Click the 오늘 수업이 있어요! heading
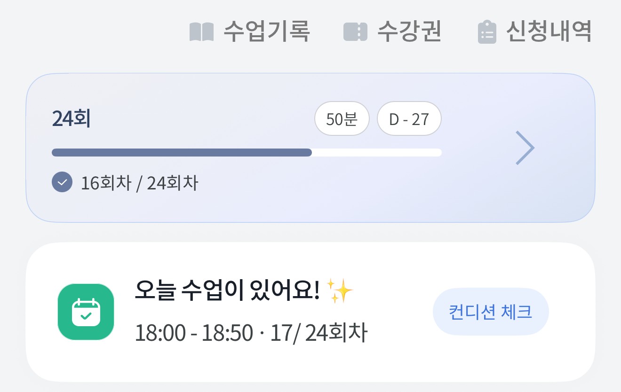This screenshot has width=621, height=392. pos(227,292)
